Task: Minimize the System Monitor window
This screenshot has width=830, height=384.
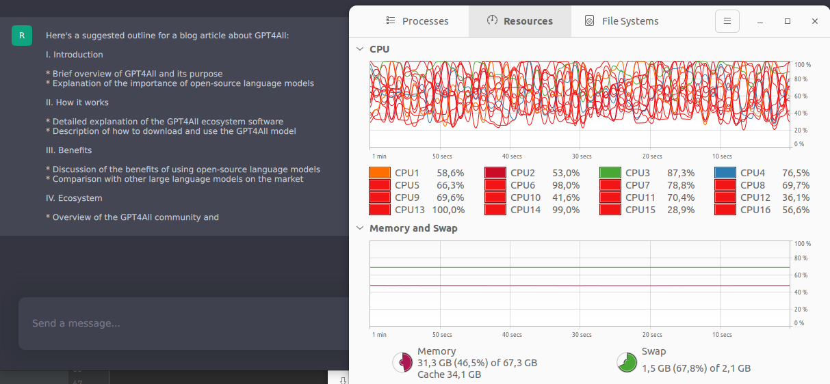Action: tap(761, 21)
